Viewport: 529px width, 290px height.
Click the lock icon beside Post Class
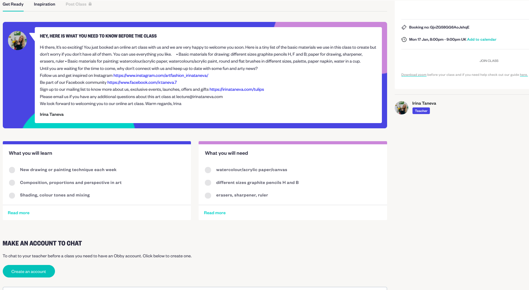(x=90, y=4)
